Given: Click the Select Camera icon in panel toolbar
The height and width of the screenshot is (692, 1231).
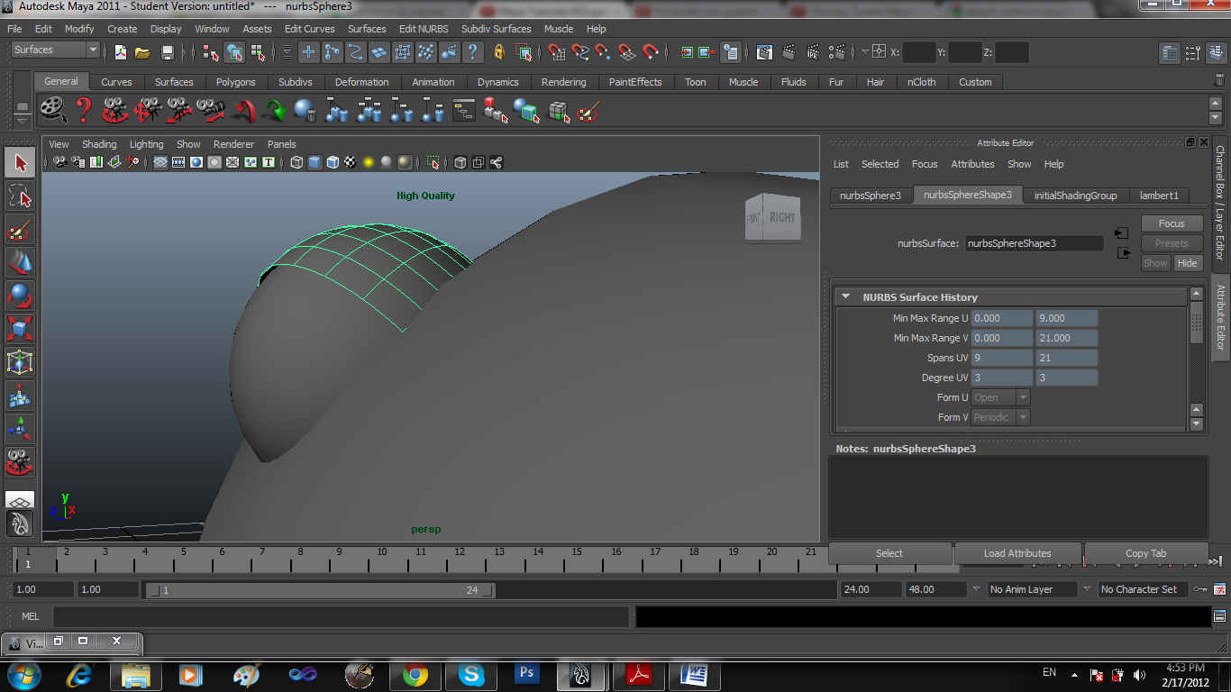Looking at the screenshot, I should click(x=59, y=162).
